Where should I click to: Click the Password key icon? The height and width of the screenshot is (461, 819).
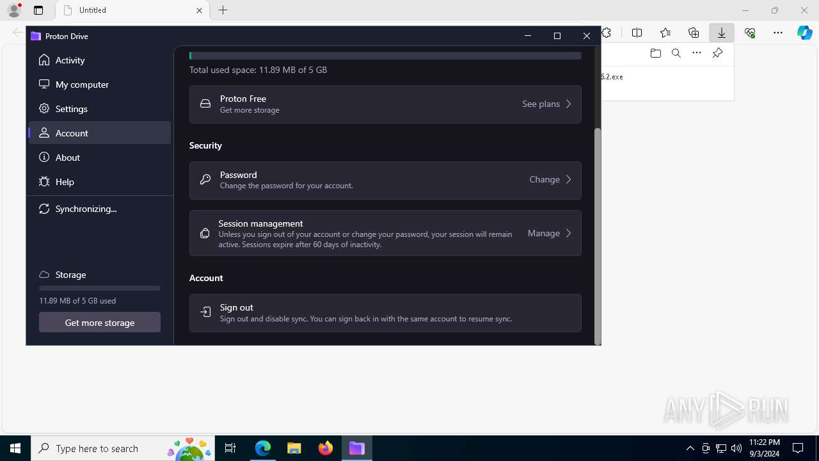[205, 180]
